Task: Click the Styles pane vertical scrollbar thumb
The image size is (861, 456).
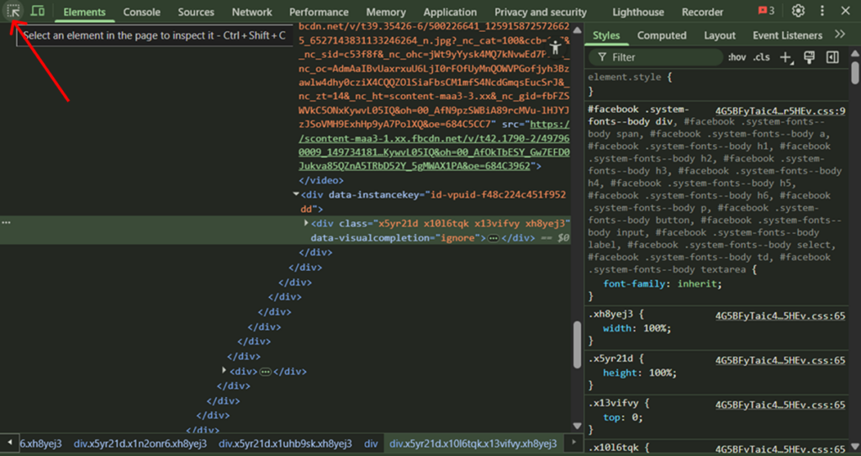Action: tap(855, 72)
